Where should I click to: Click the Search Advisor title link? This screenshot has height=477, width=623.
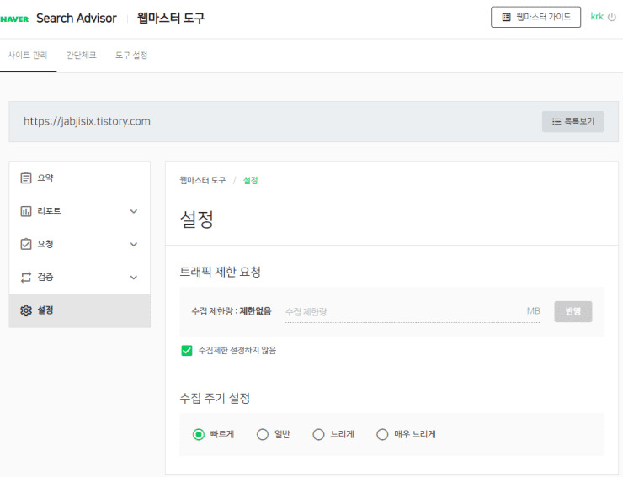pos(77,19)
